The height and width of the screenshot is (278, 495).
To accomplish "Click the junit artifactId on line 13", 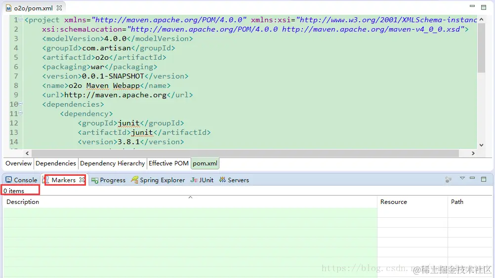I will [142, 132].
